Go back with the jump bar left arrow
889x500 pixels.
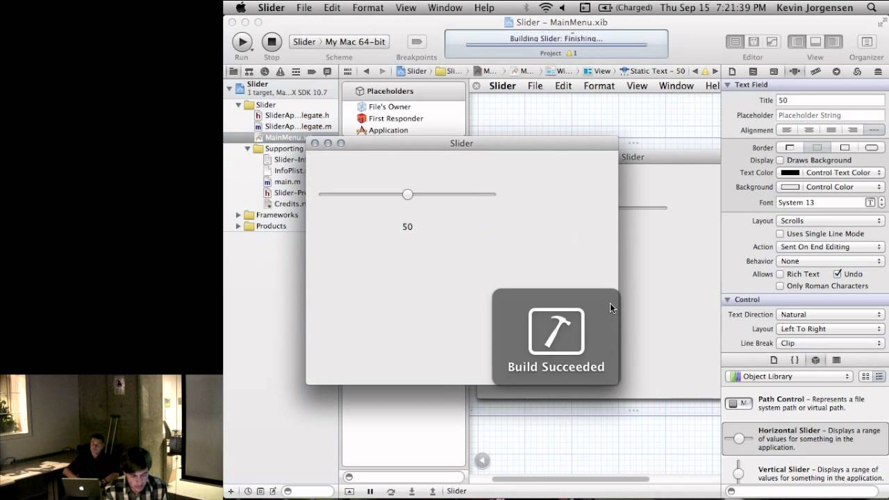pos(366,72)
